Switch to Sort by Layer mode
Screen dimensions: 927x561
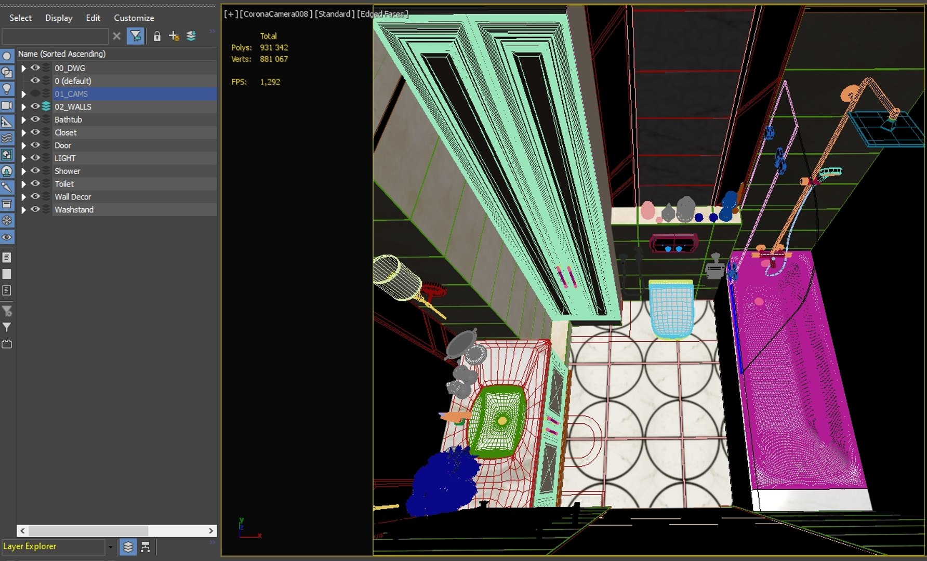[x=128, y=546]
